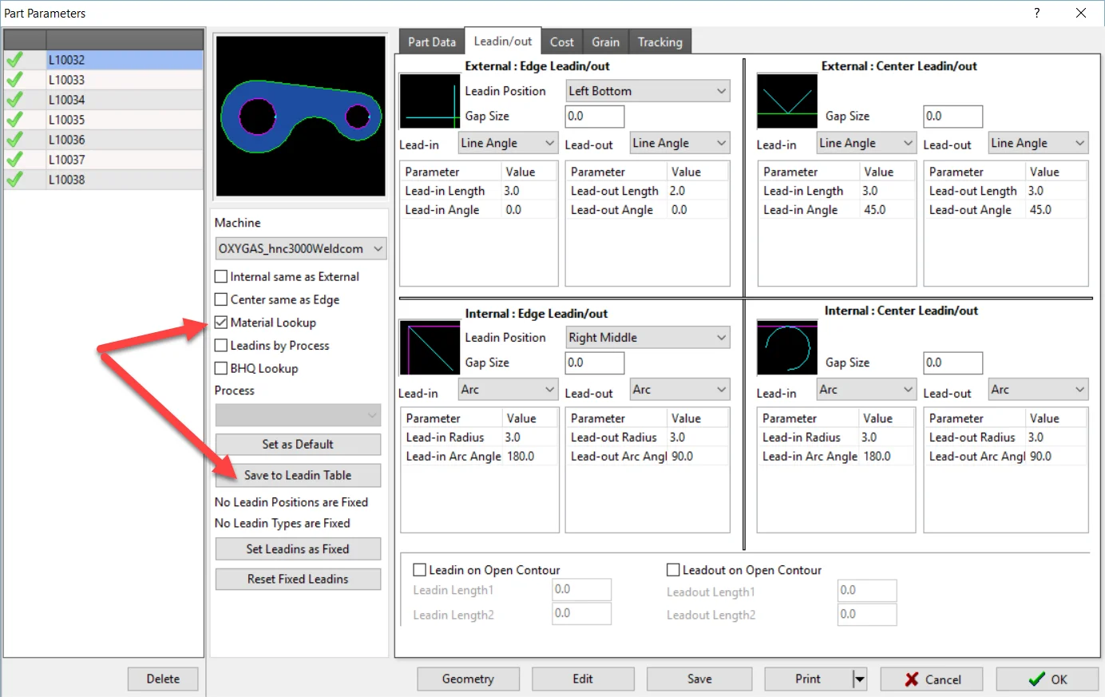Click the Save button
The image size is (1105, 697).
[x=699, y=679]
